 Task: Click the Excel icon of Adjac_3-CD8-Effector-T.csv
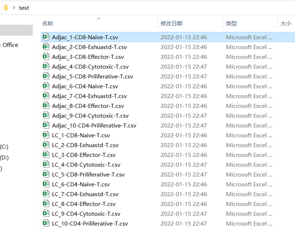(46, 56)
